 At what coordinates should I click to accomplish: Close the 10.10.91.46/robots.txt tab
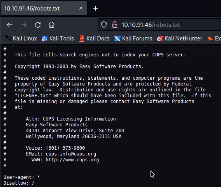(x=81, y=8)
